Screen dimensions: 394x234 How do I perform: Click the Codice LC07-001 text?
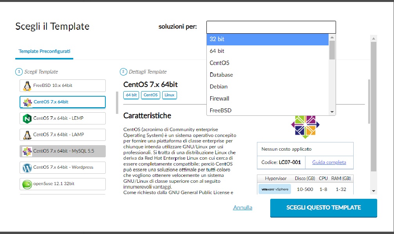coord(281,162)
